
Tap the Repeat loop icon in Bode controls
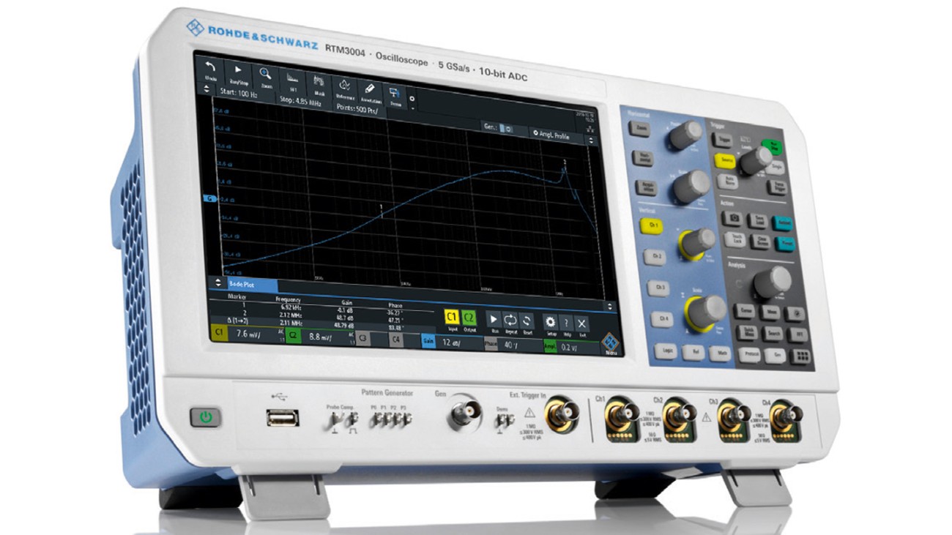pos(510,321)
